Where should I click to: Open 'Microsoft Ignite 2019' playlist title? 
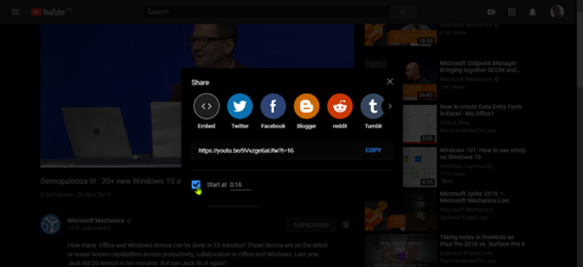click(x=475, y=197)
